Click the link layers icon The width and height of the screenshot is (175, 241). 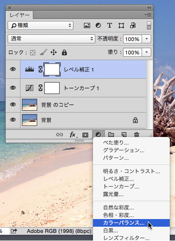click(60, 135)
